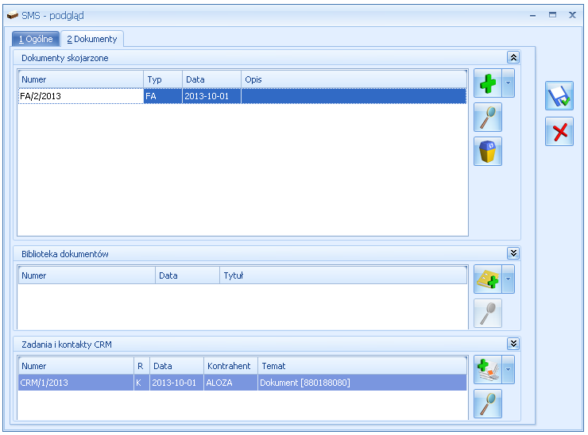This screenshot has height=435, width=588.
Task: Sort library documents by Tytuł column
Action: 343,275
